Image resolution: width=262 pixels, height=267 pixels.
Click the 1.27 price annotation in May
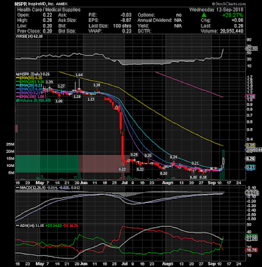point(61,86)
